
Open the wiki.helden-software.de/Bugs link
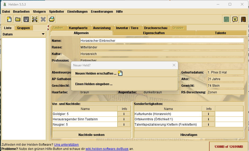[107, 149]
